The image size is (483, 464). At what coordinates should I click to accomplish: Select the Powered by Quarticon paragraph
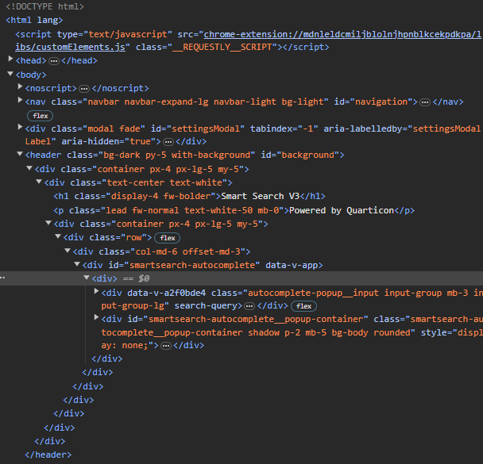click(234, 210)
